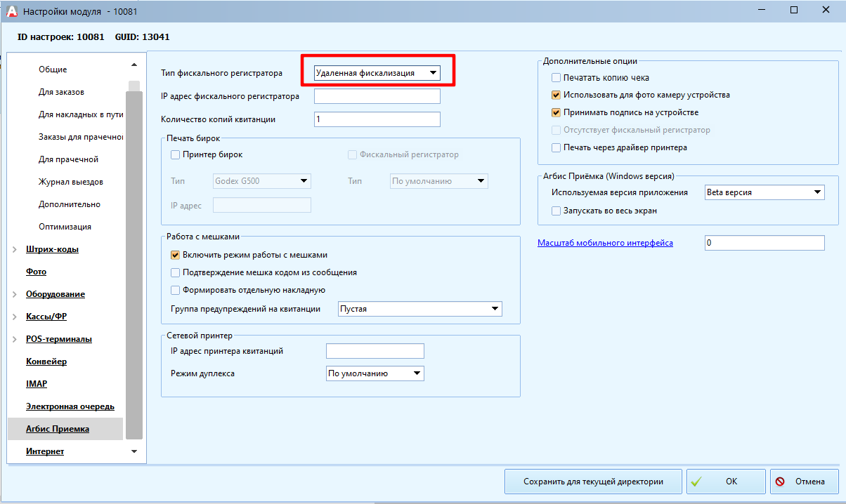The width and height of the screenshot is (846, 504).
Task: Click the red Отмена cancel button
Action: pyautogui.click(x=804, y=482)
